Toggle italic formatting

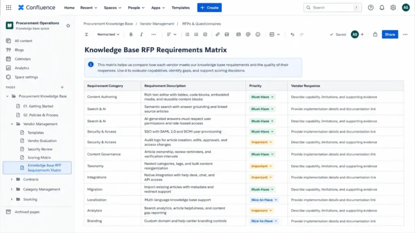point(141,34)
